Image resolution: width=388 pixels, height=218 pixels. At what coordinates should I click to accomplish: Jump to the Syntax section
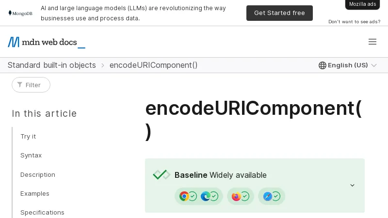coord(31,156)
